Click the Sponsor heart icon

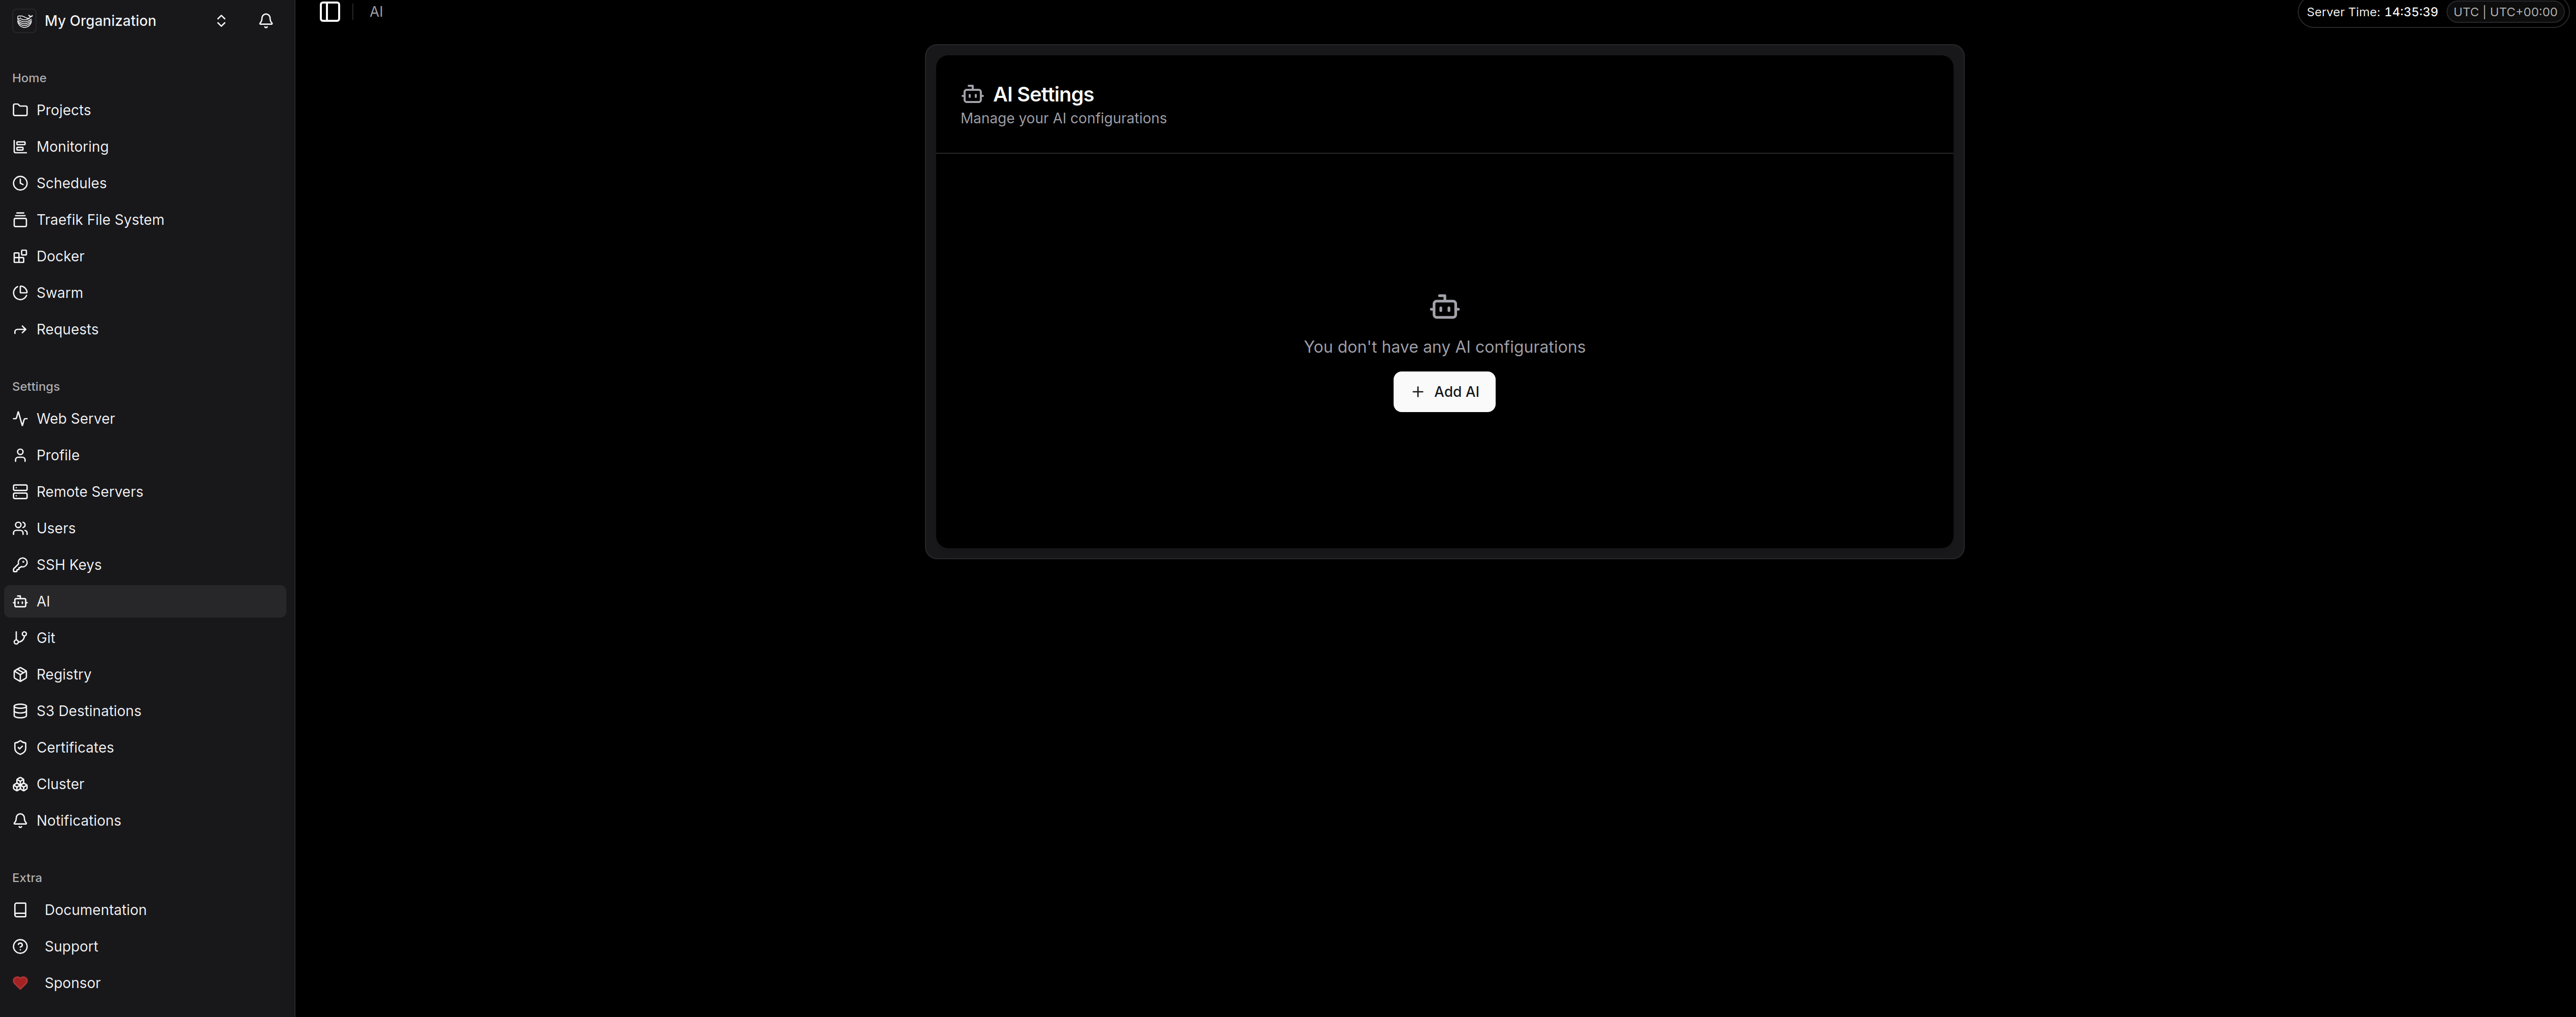(x=20, y=983)
